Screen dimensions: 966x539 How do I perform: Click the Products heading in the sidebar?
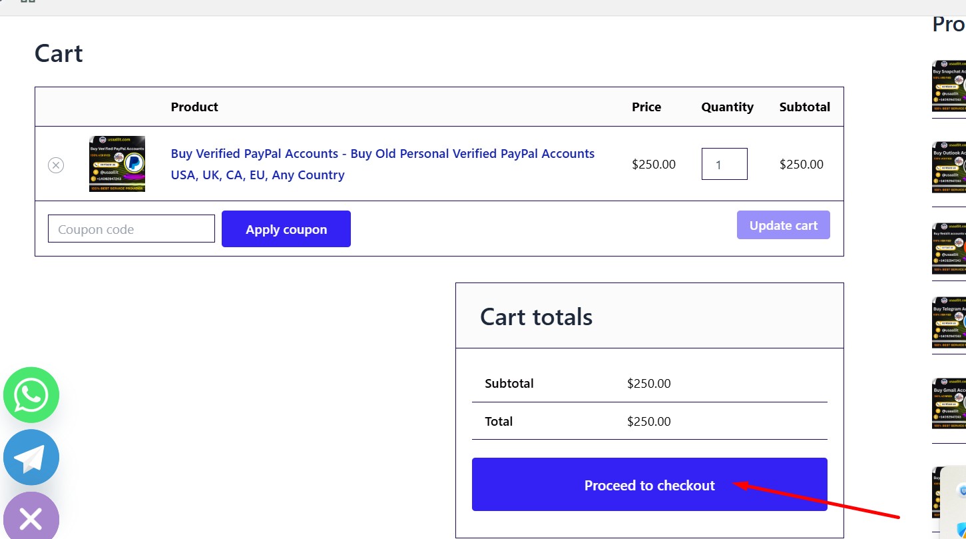click(948, 24)
